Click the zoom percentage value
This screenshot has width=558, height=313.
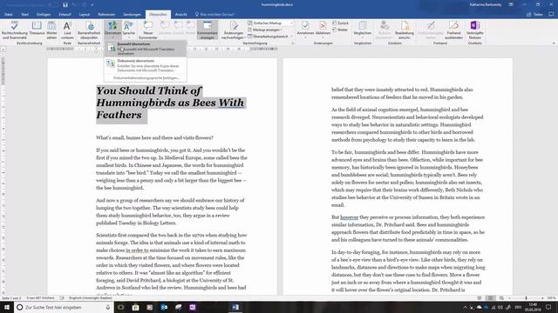pos(551,298)
